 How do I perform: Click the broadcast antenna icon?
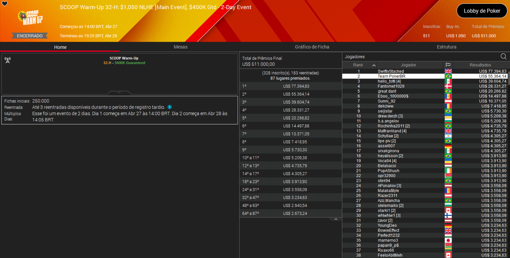click(8, 60)
